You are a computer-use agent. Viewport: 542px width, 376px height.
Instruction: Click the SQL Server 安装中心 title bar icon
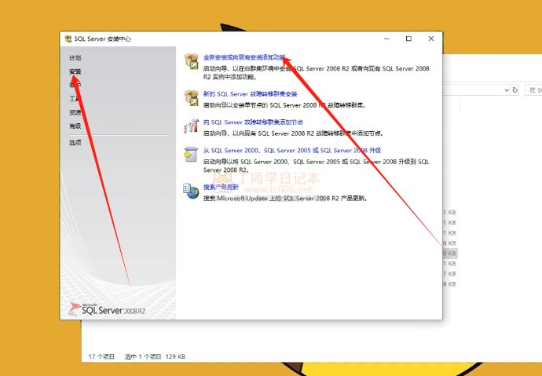pos(68,38)
